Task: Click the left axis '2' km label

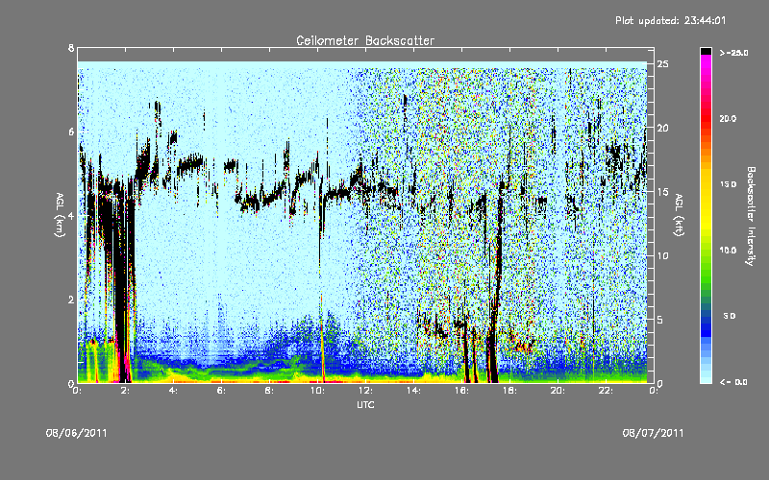Action: (71, 300)
